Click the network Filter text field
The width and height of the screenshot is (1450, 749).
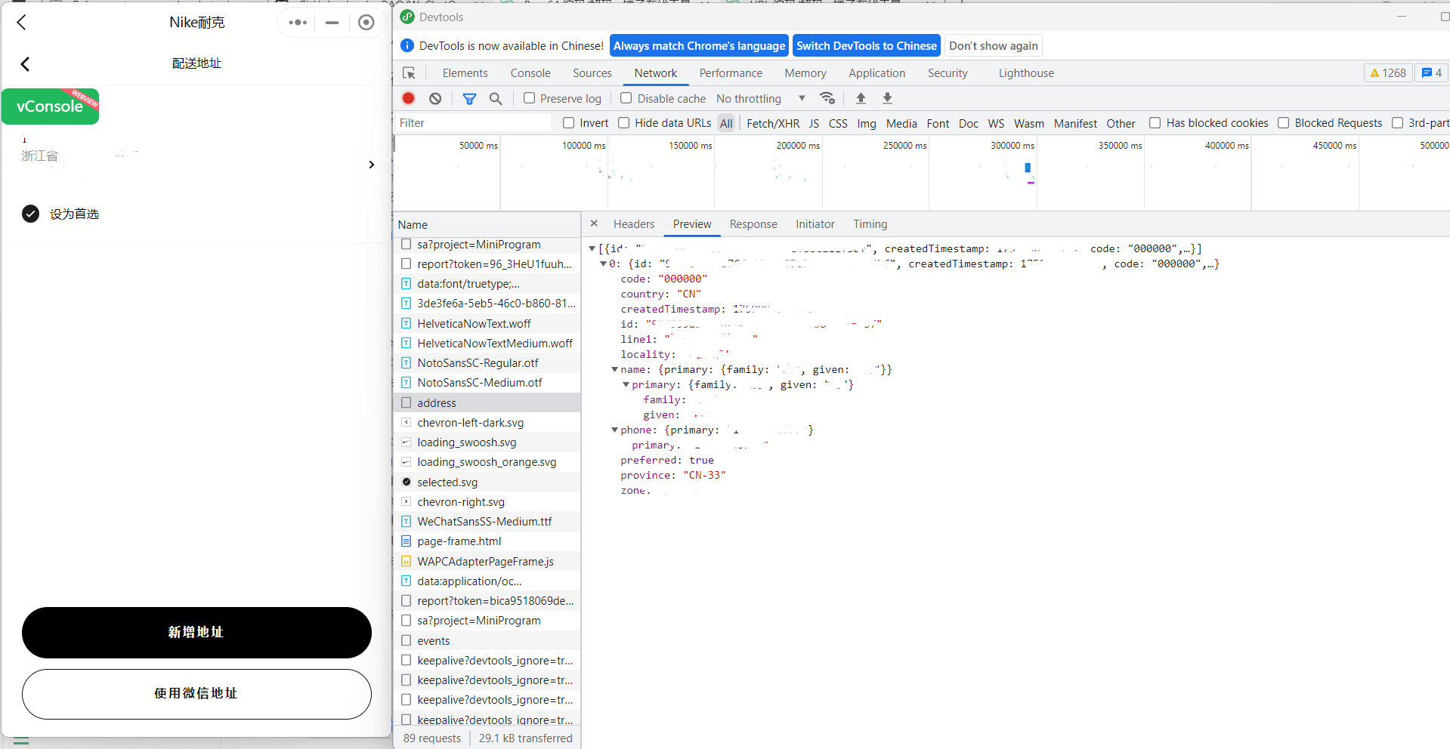pyautogui.click(x=473, y=123)
